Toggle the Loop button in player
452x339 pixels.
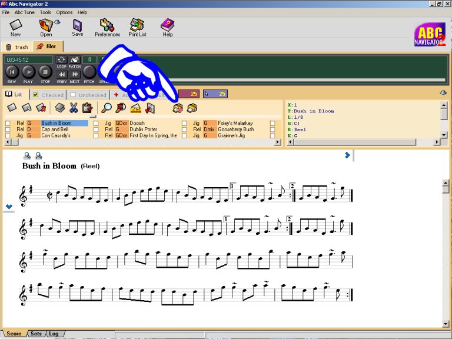[62, 60]
